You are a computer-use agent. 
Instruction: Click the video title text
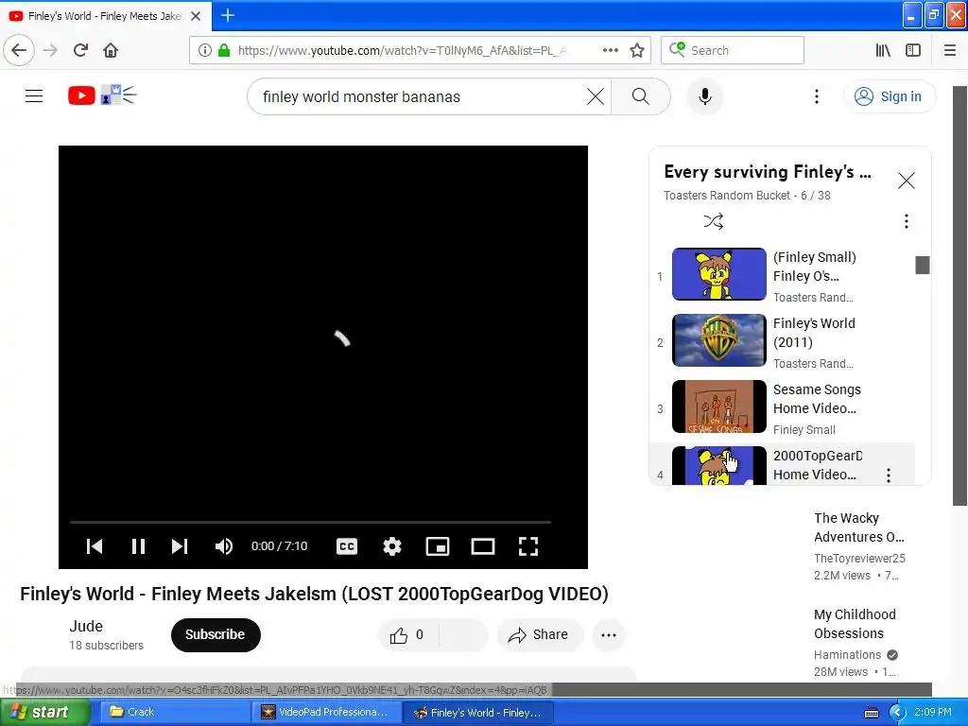pos(314,594)
